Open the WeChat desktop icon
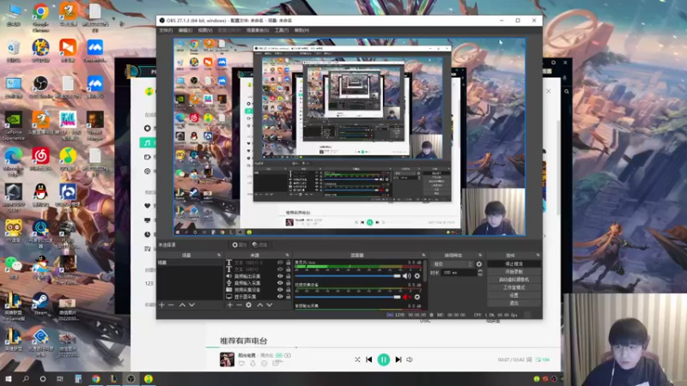This screenshot has height=386, width=687. pos(14,267)
